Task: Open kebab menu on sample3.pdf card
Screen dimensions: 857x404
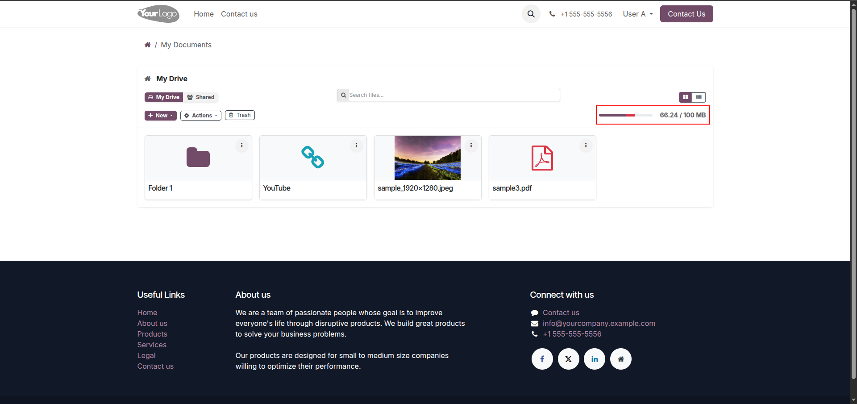Action: pos(586,146)
